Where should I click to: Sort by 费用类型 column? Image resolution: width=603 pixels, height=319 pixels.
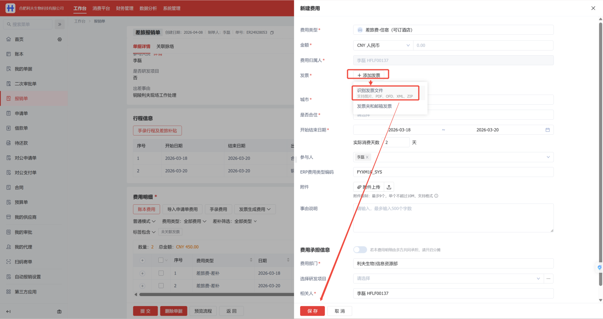251,260
